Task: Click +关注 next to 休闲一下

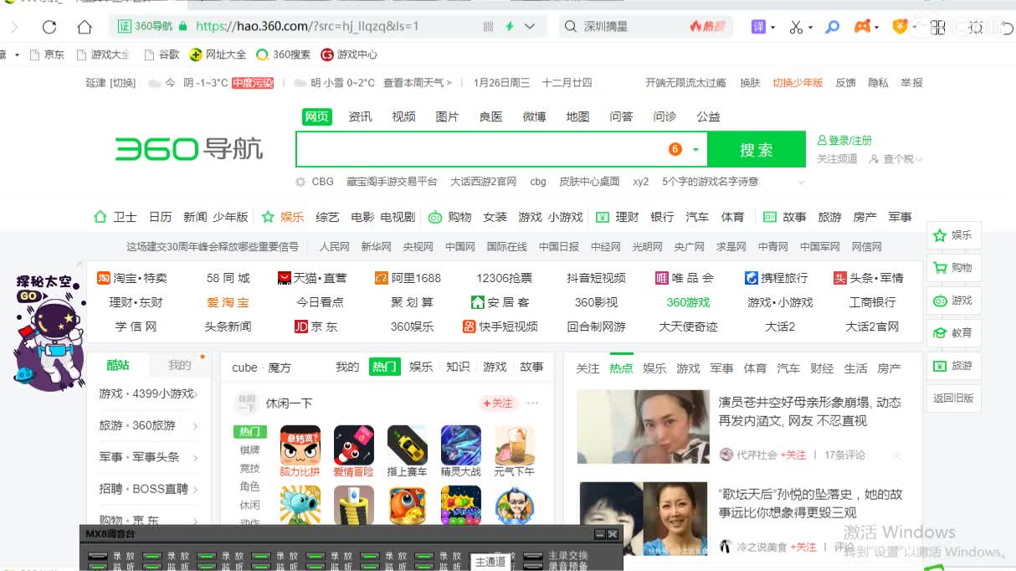Action: point(498,404)
